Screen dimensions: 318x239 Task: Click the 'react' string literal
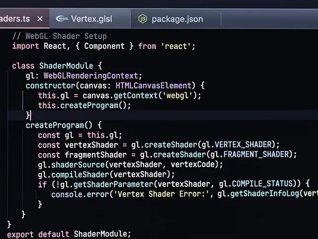pyautogui.click(x=176, y=46)
